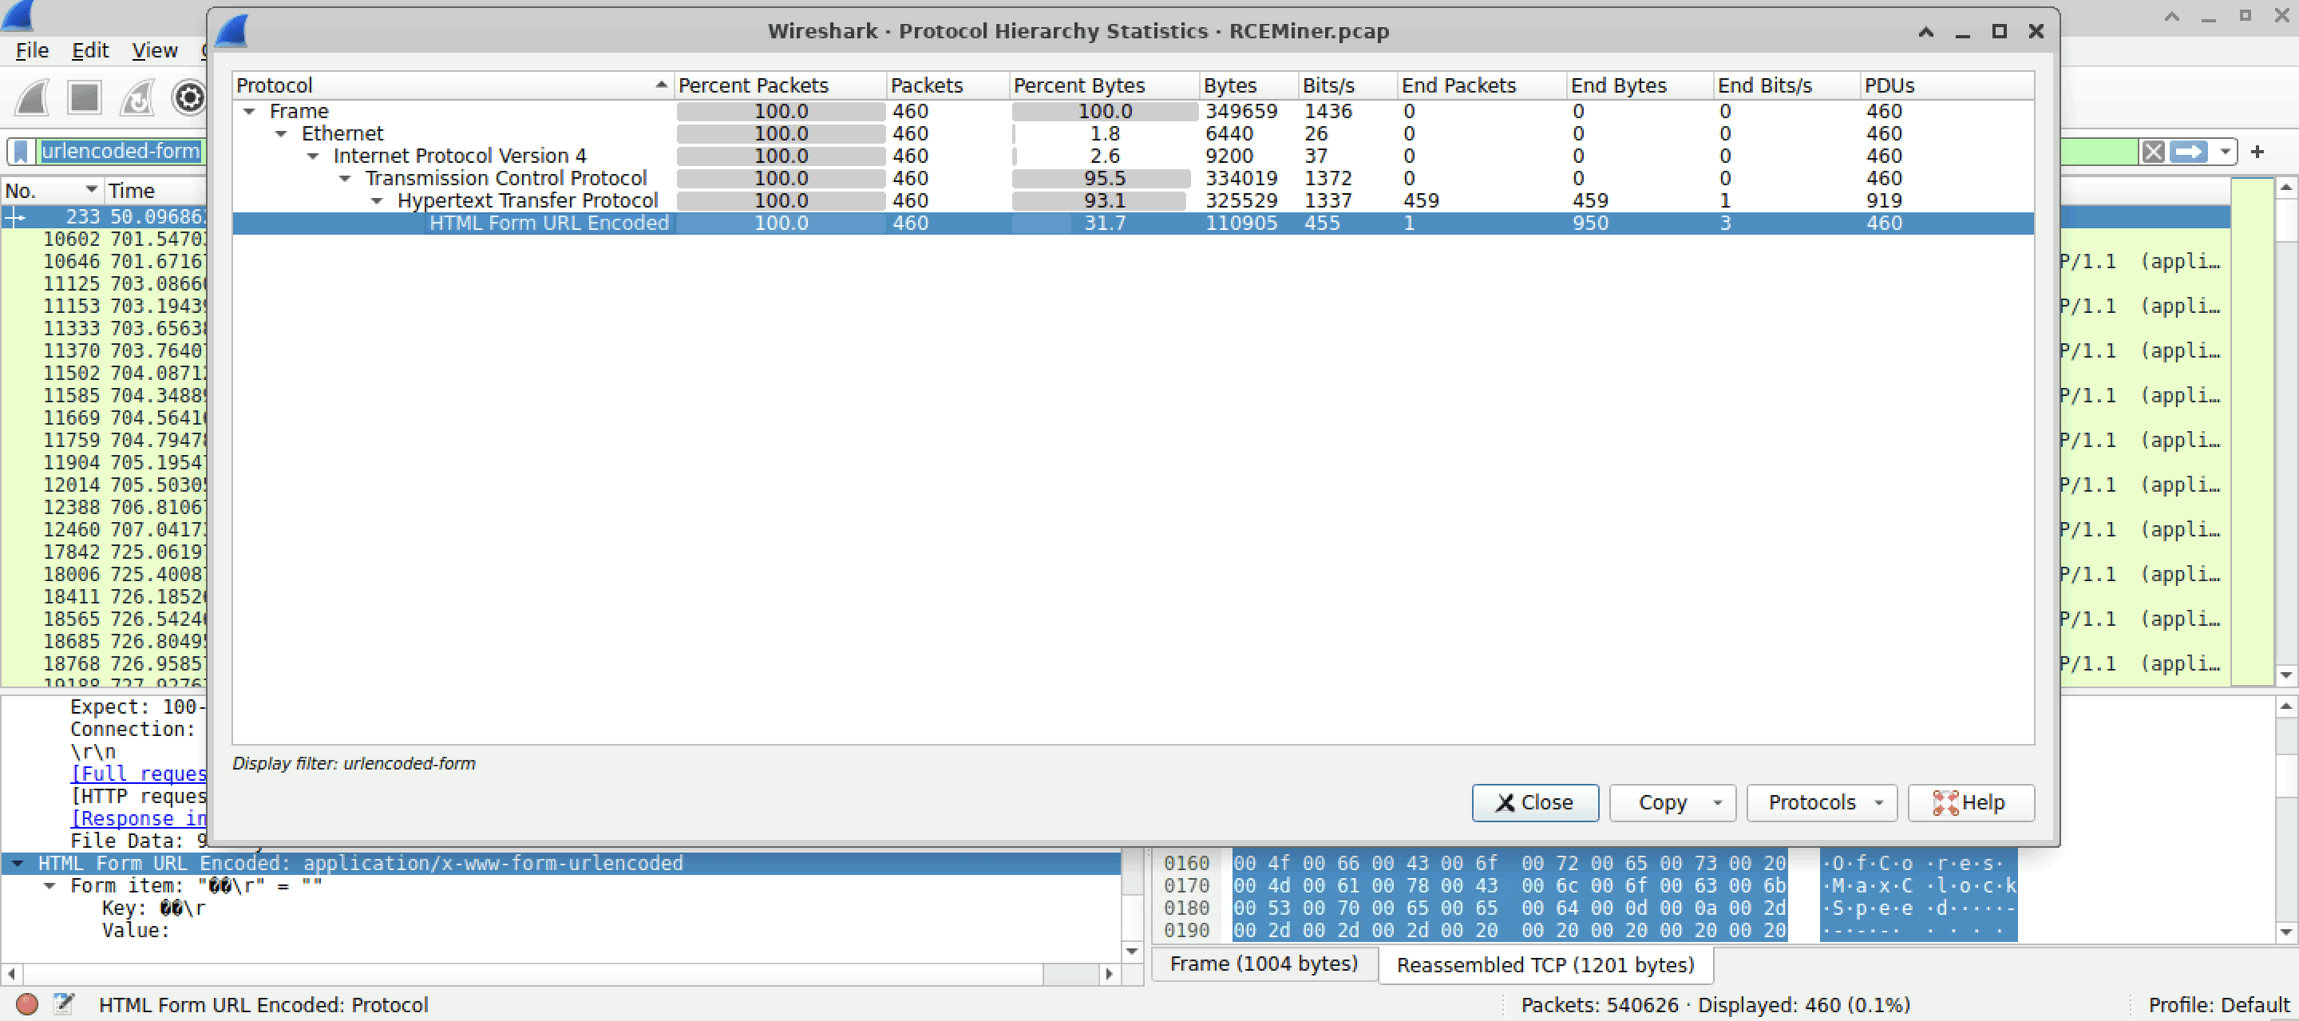
Task: Collapse the Transmission Control Protocol node
Action: point(346,179)
